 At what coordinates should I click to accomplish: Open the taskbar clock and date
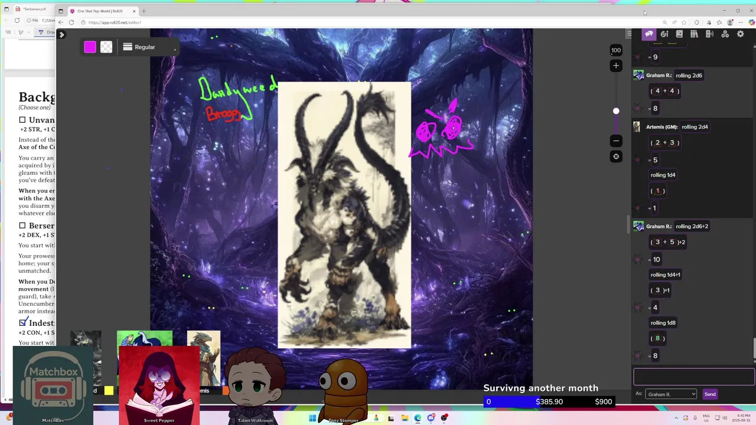[x=740, y=418]
